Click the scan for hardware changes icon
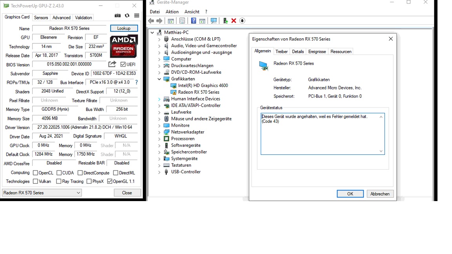 coord(213,21)
